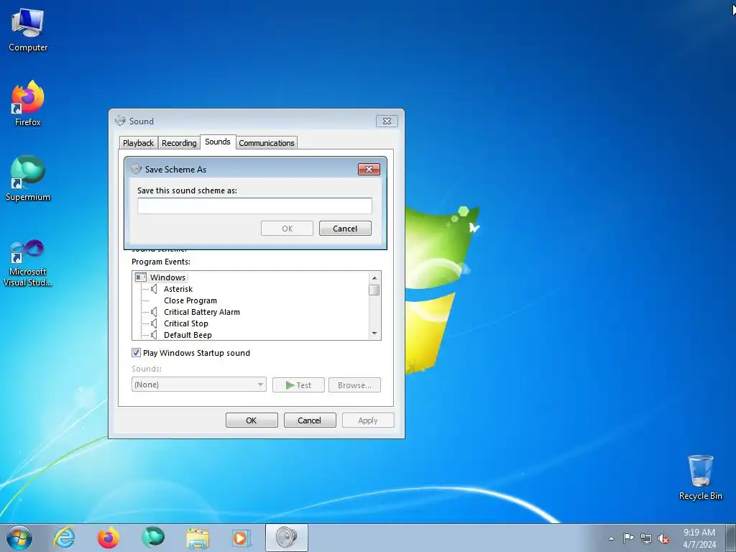Launch Supermium from the taskbar

click(153, 538)
